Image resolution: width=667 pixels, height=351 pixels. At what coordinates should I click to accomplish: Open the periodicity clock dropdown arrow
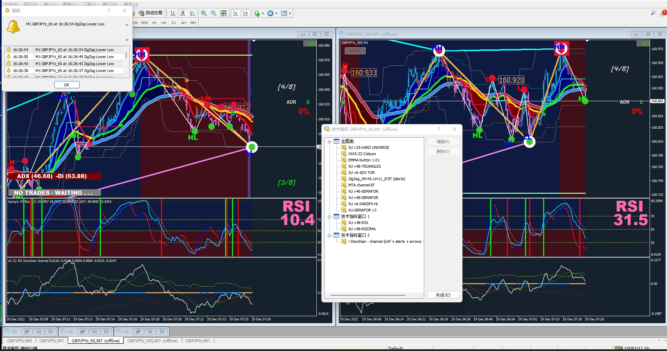point(277,14)
